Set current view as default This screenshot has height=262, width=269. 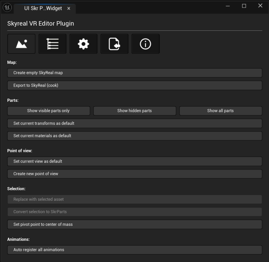tap(134, 161)
